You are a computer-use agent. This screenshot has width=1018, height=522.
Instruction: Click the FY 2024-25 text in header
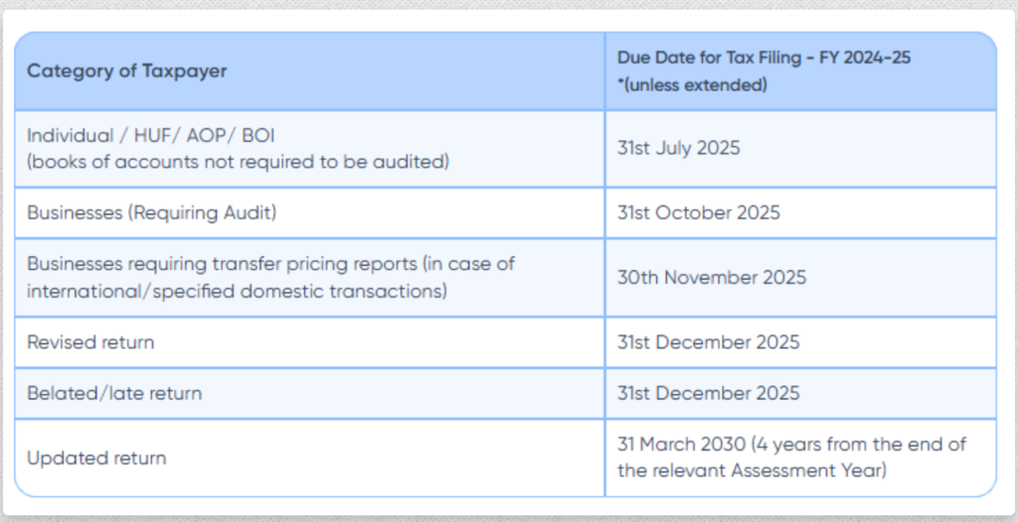coord(865,58)
